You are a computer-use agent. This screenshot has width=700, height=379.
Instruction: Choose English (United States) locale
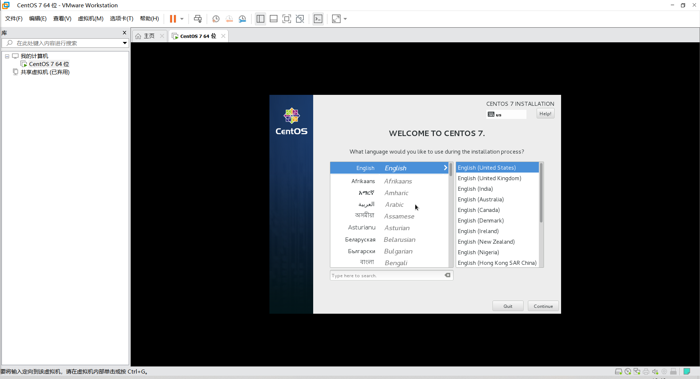point(497,168)
